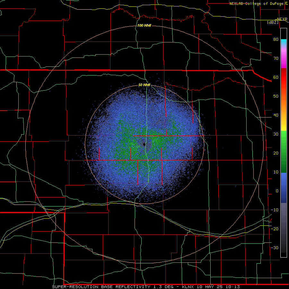Click the -20 value on dBZ scale
289x289 pixels.
coord(275,229)
